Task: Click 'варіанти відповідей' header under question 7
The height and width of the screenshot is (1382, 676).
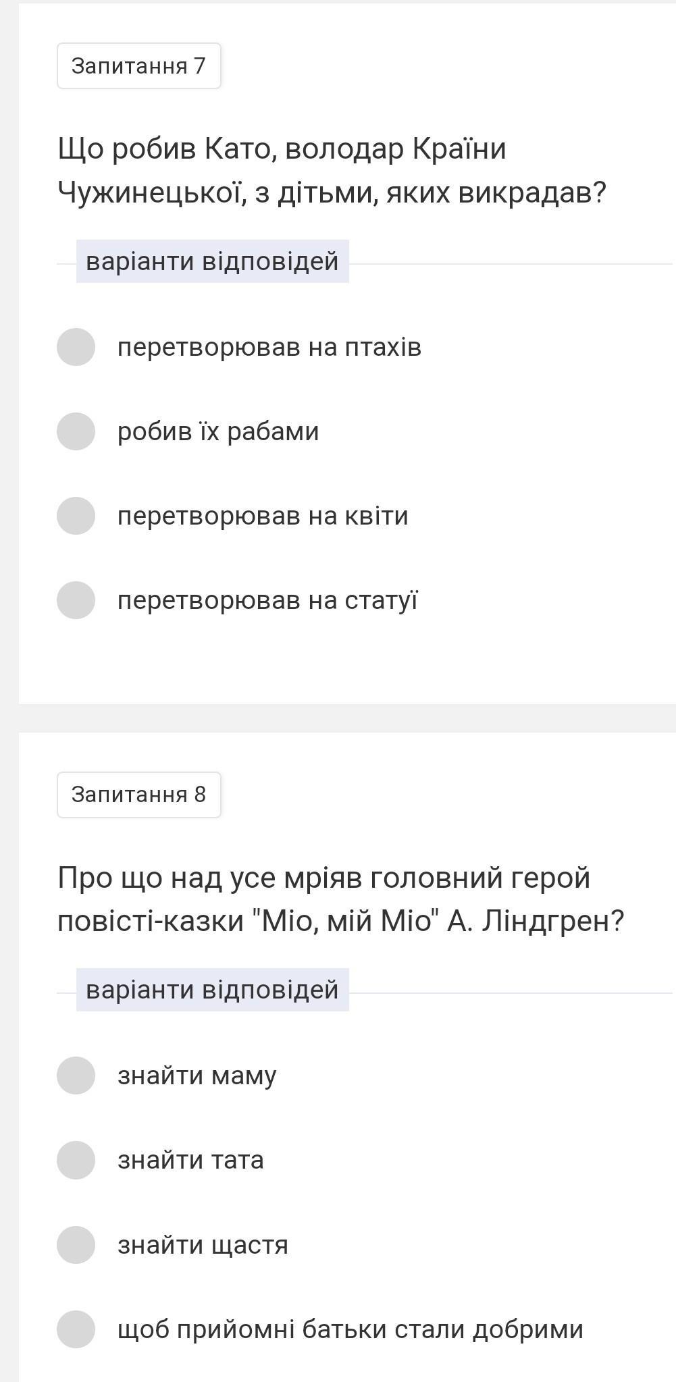Action: click(212, 261)
